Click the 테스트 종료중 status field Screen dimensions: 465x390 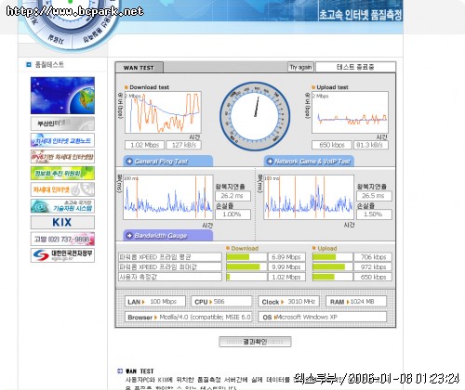(x=355, y=67)
